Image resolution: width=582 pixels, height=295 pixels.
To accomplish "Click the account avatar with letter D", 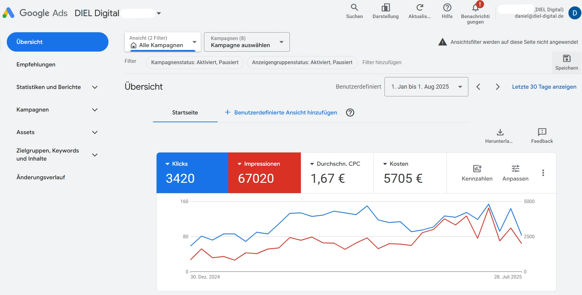I will [575, 13].
